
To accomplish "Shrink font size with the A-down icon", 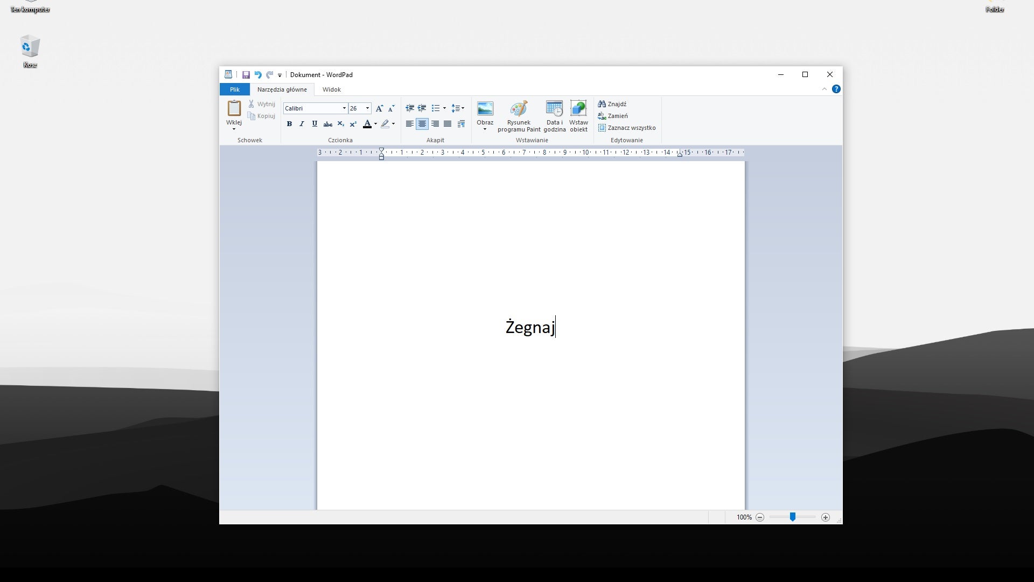I will click(392, 108).
